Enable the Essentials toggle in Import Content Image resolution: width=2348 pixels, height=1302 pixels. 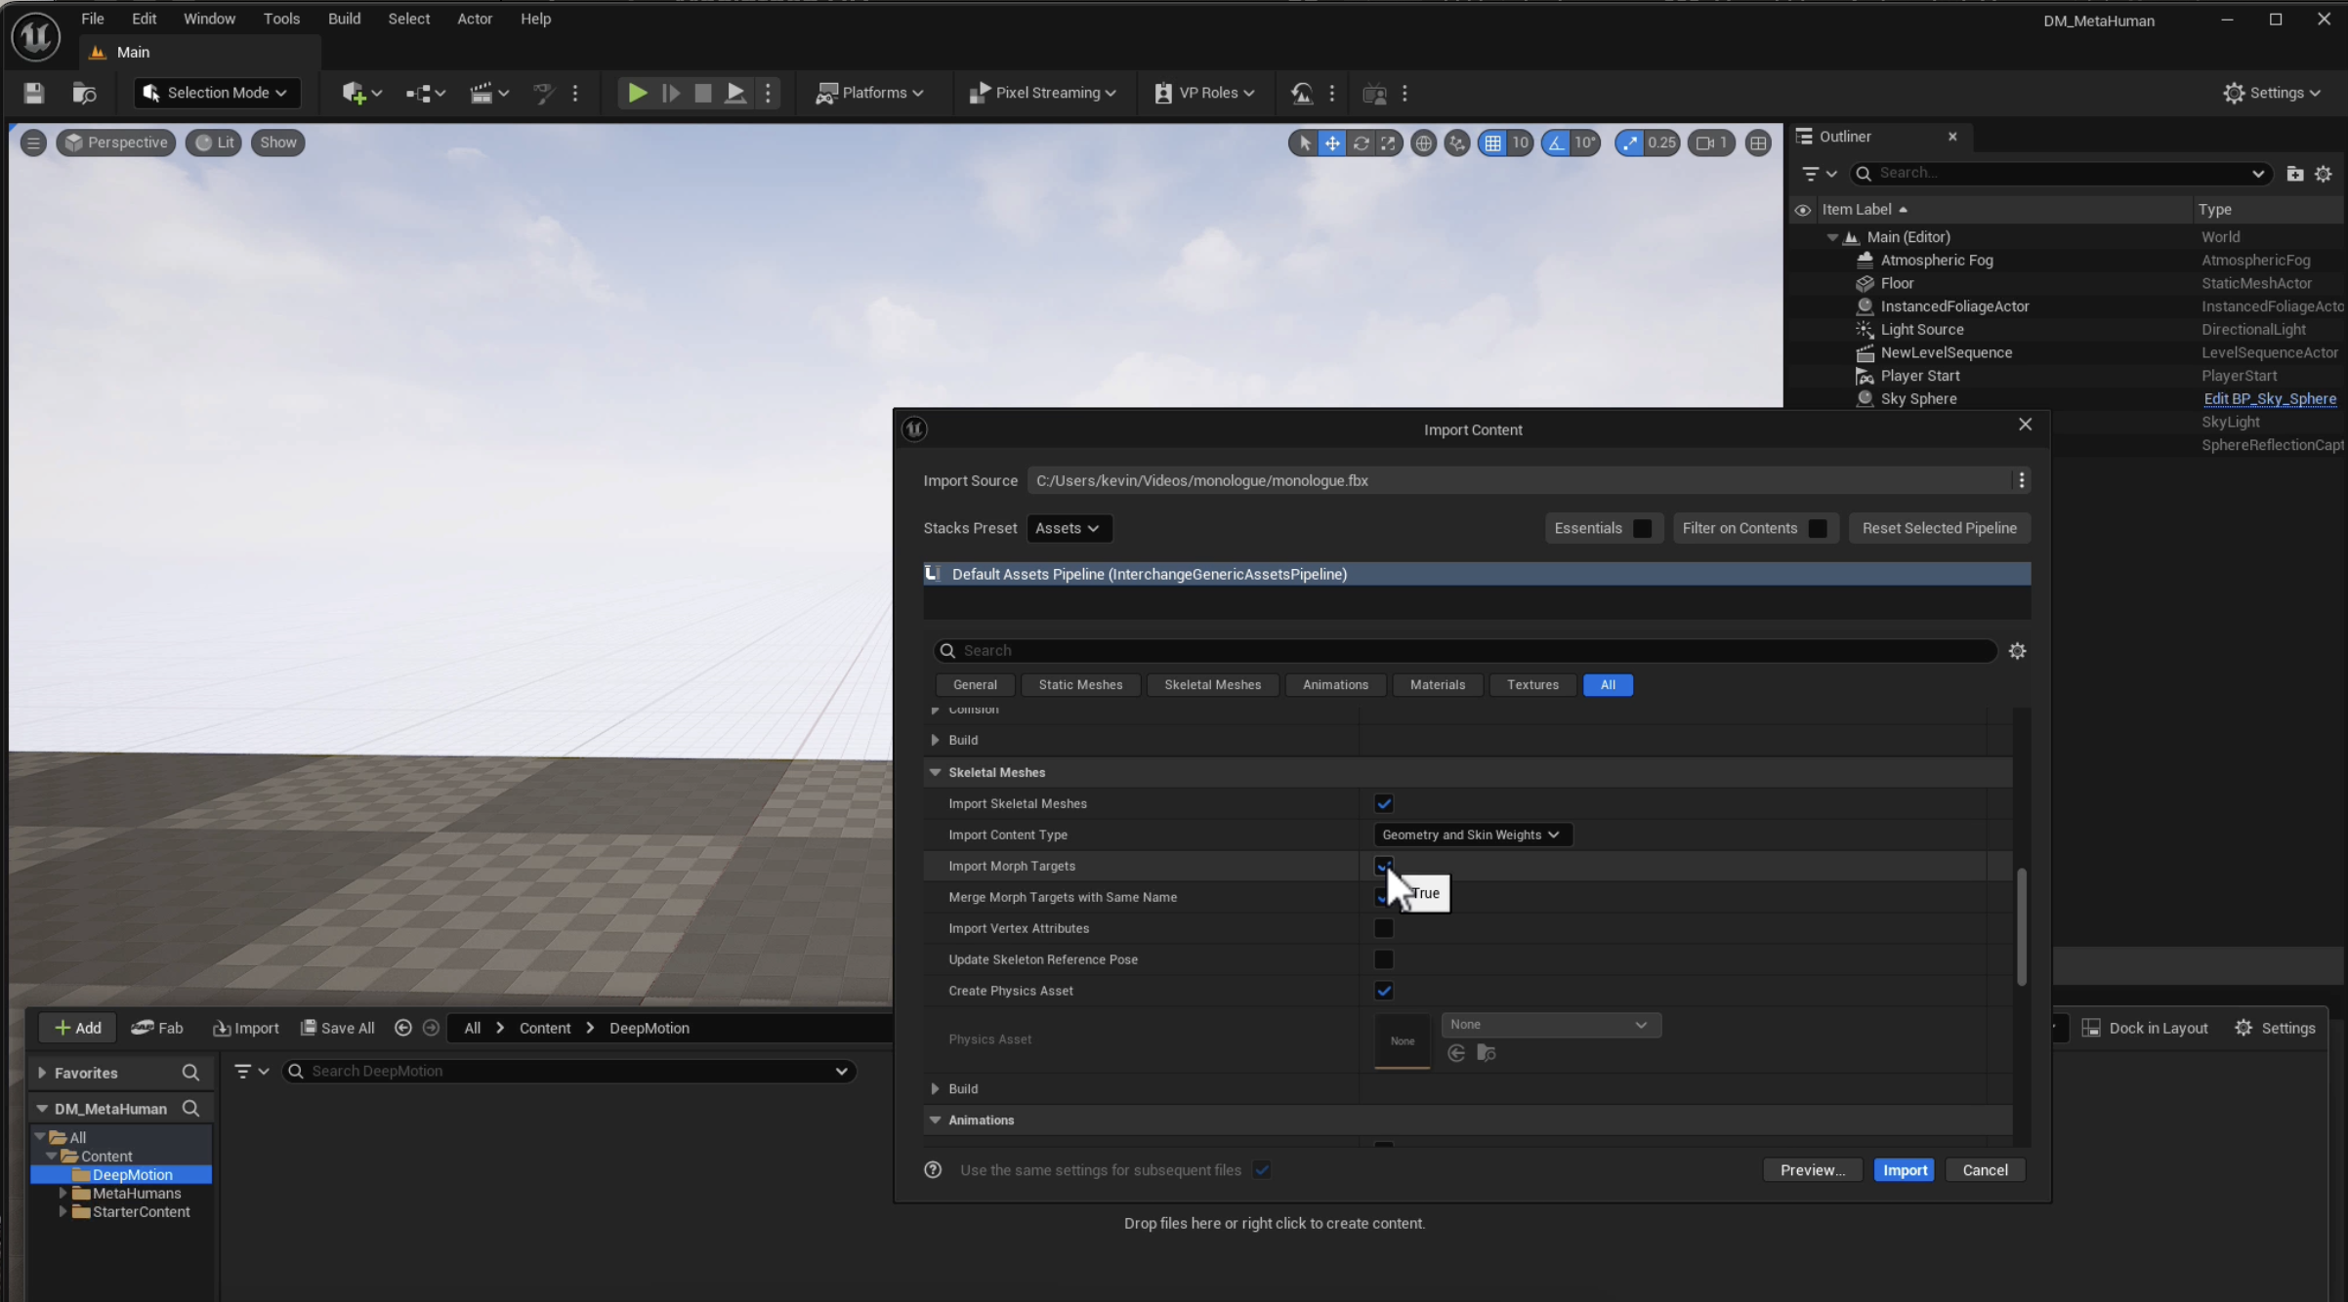click(1642, 528)
